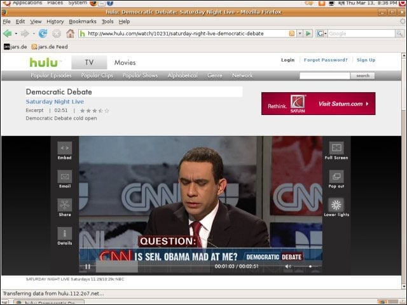Viewport: 407px width, 305px height.
Task: Open the File menu
Action: 6,22
